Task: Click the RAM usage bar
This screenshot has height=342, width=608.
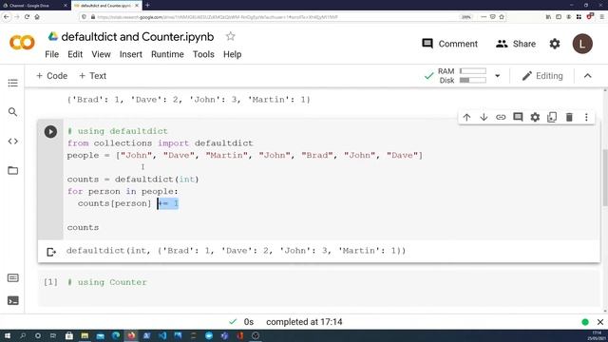Action: tap(473, 71)
